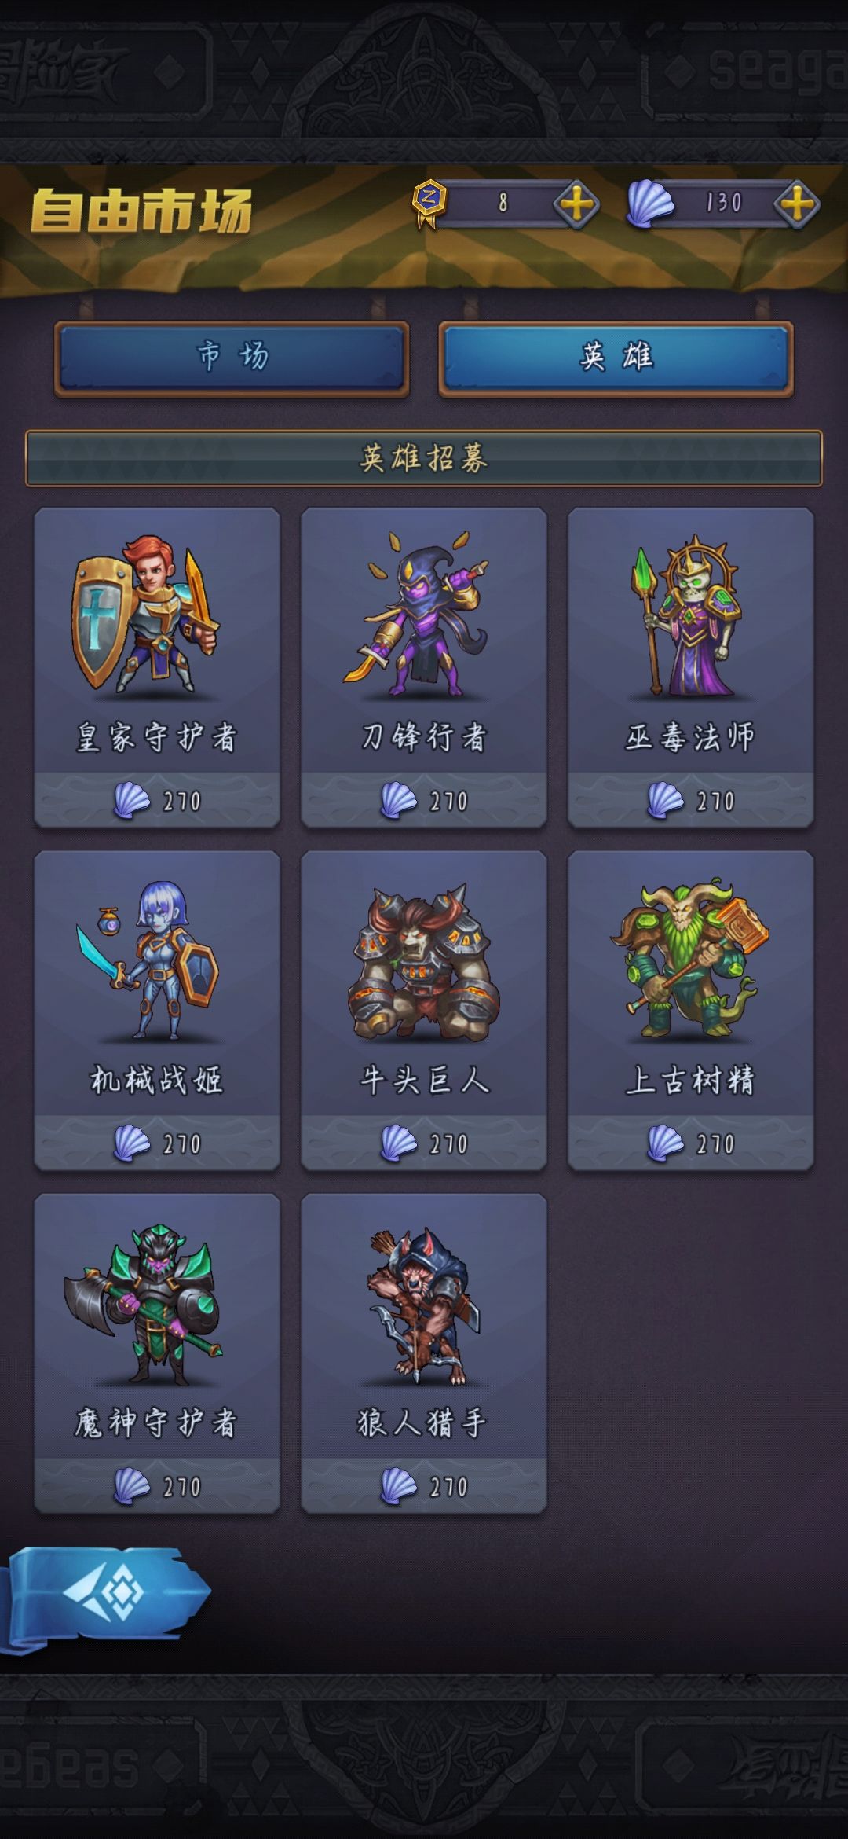This screenshot has height=1839, width=848.
Task: Select the 魔神守护者 hero portrait
Action: (141, 1302)
